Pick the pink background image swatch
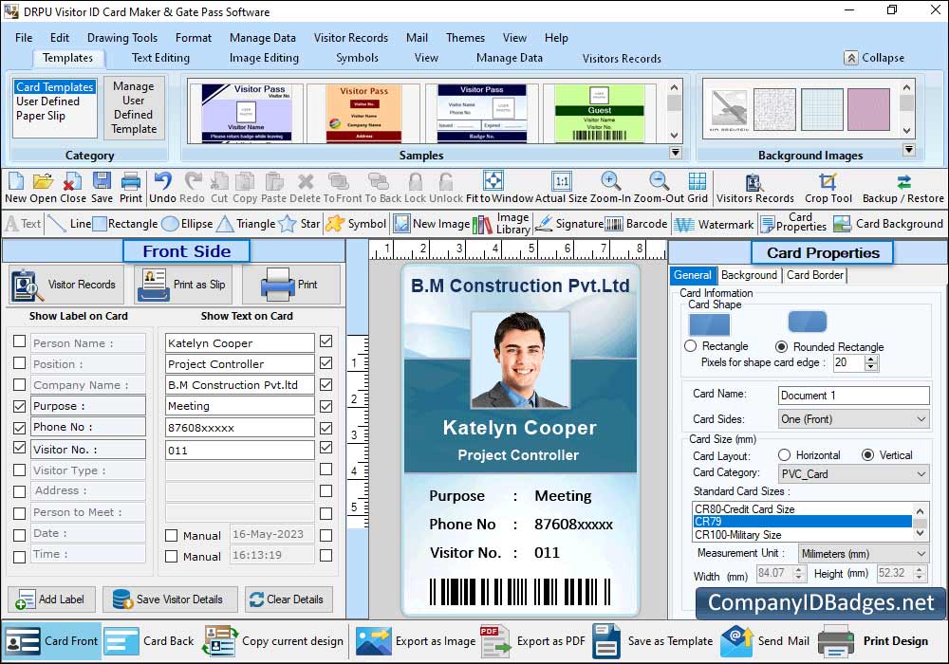The image size is (949, 664). [868, 109]
